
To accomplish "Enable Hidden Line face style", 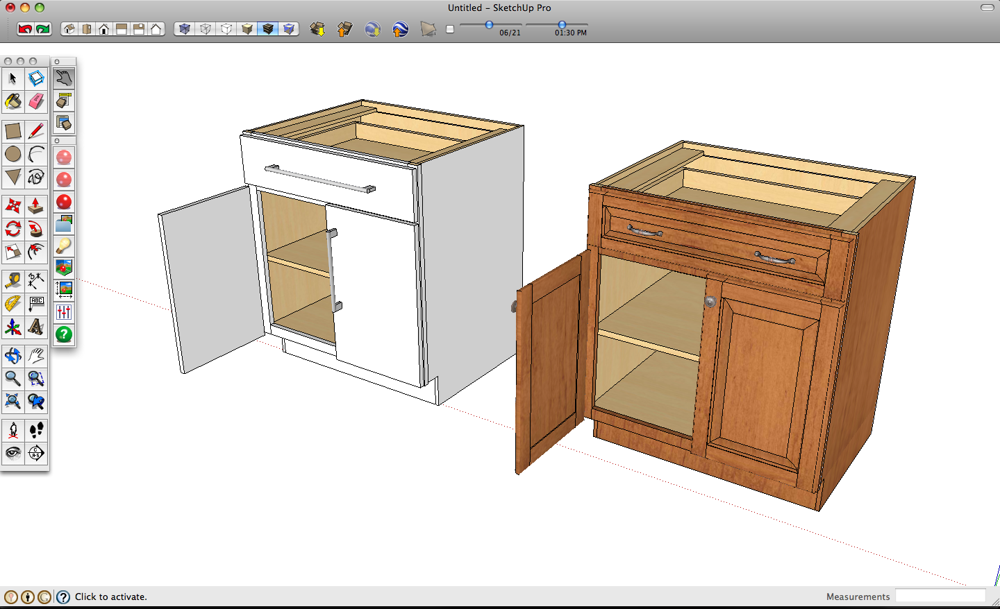I will click(x=226, y=29).
